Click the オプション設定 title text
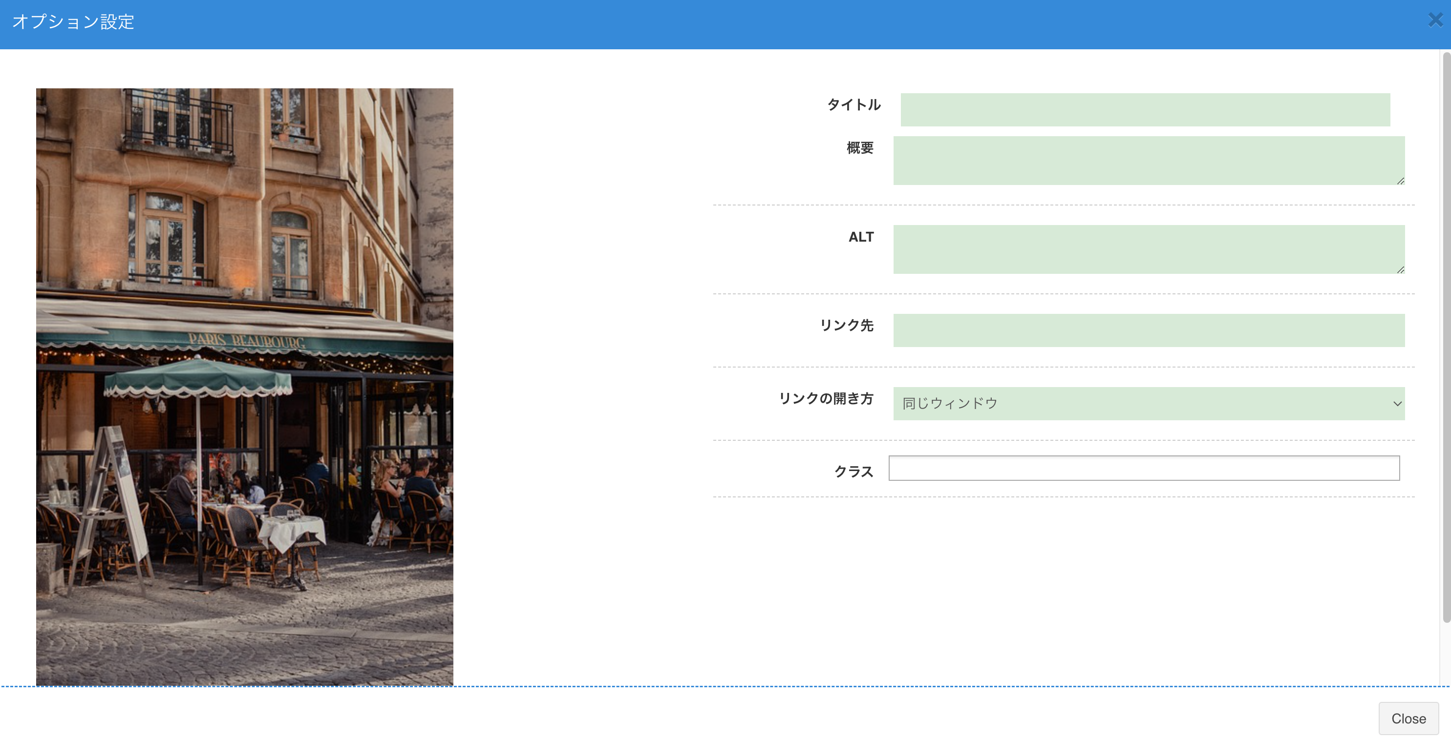This screenshot has height=739, width=1451. click(73, 22)
